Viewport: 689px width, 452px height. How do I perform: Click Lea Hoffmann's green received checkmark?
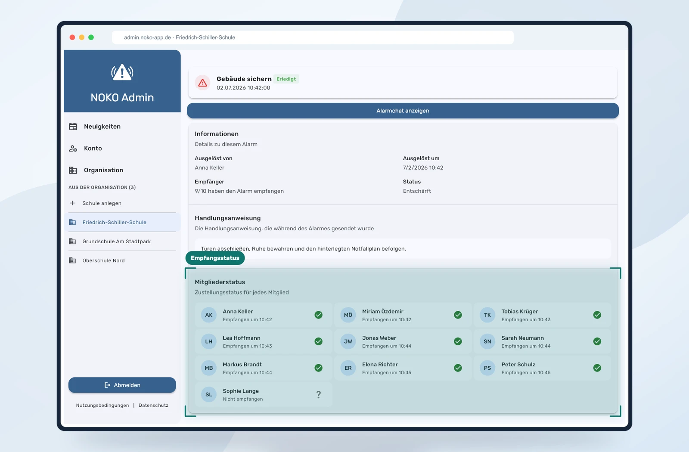(319, 341)
